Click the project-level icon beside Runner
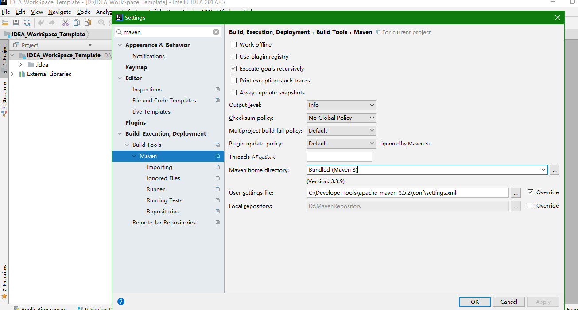 point(217,189)
